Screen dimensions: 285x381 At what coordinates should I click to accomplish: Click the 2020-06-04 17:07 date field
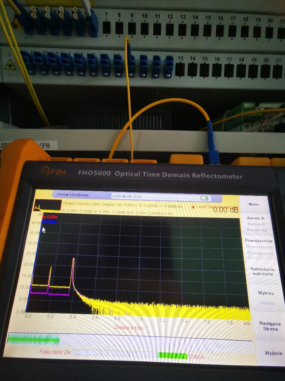(x=127, y=196)
